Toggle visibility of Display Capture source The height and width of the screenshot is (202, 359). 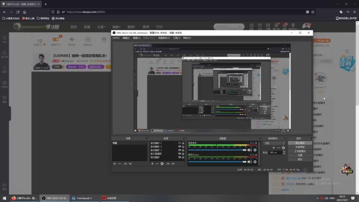pos(179,154)
